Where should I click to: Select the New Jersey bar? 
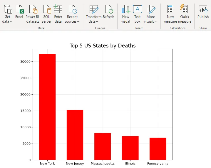pos(75,135)
